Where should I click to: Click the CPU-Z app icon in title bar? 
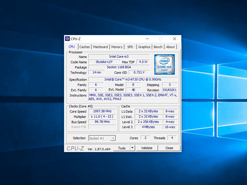67,39
